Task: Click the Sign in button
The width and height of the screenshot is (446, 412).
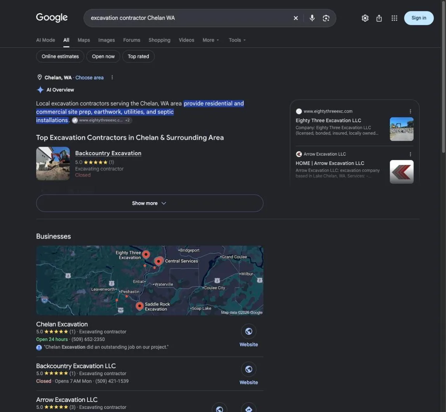Action: click(419, 18)
